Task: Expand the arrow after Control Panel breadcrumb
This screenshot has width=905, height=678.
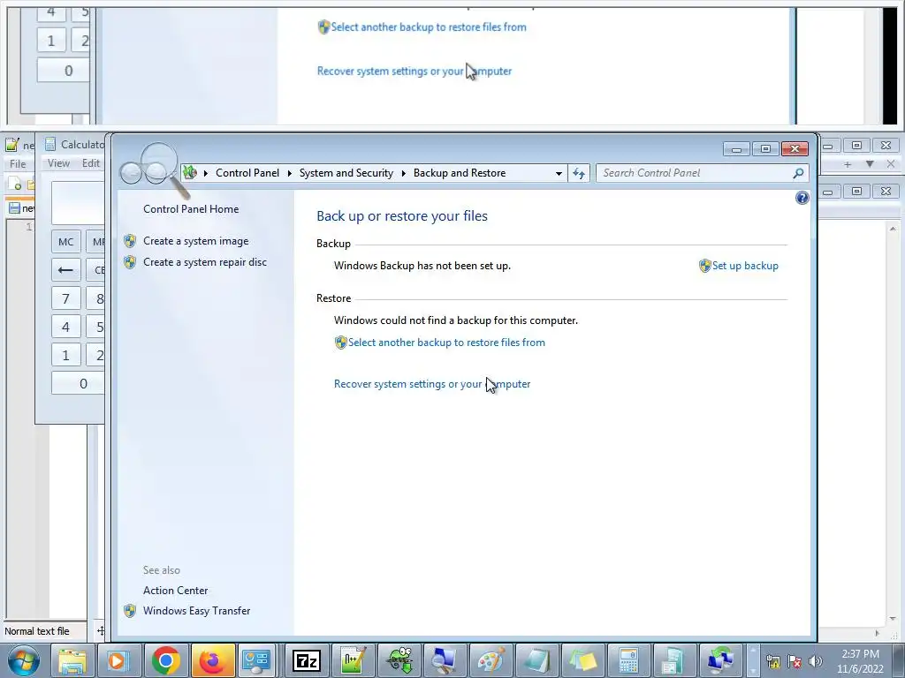Action: (x=289, y=173)
